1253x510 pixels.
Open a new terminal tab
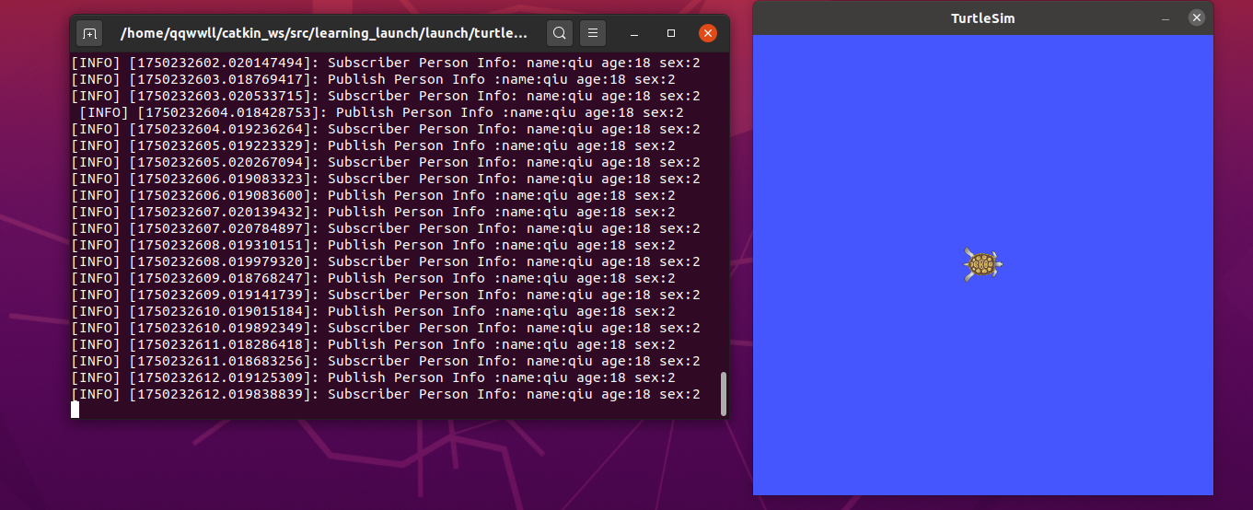click(89, 34)
